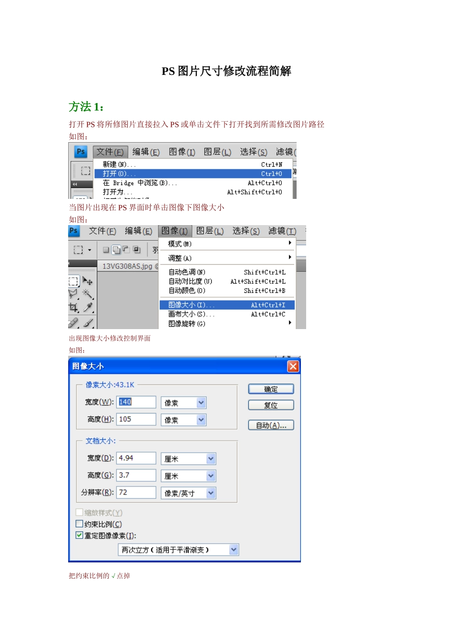Select the Eyedropper tool
453x641 pixels.
pyautogui.click(x=88, y=307)
